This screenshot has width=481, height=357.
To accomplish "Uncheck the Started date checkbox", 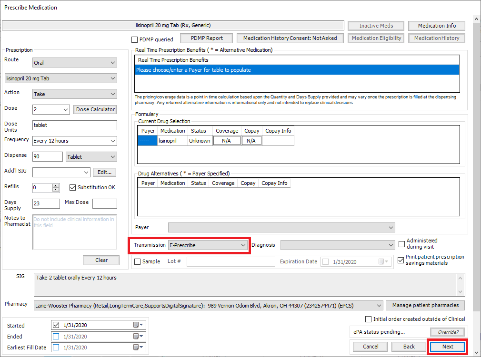I will (56, 325).
